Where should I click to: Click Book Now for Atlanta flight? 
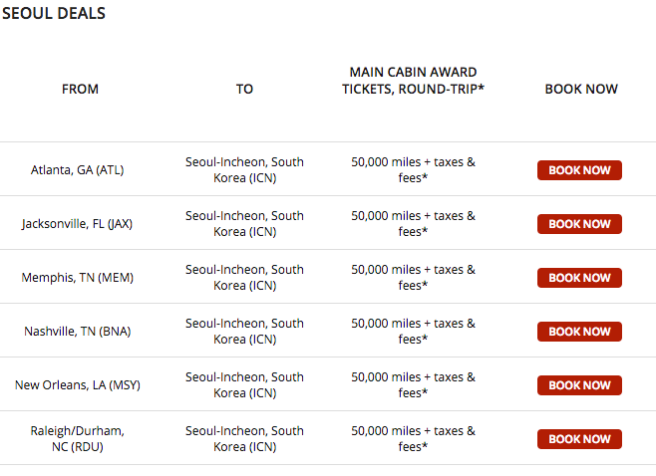[579, 170]
